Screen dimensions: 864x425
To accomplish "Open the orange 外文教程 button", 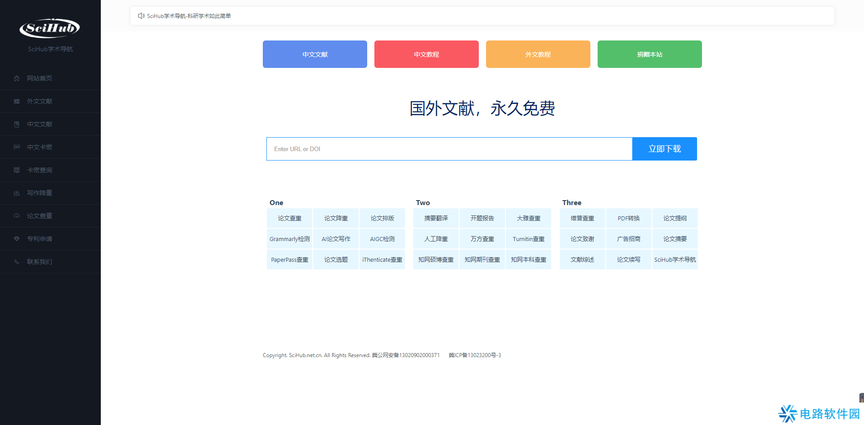I will click(538, 54).
